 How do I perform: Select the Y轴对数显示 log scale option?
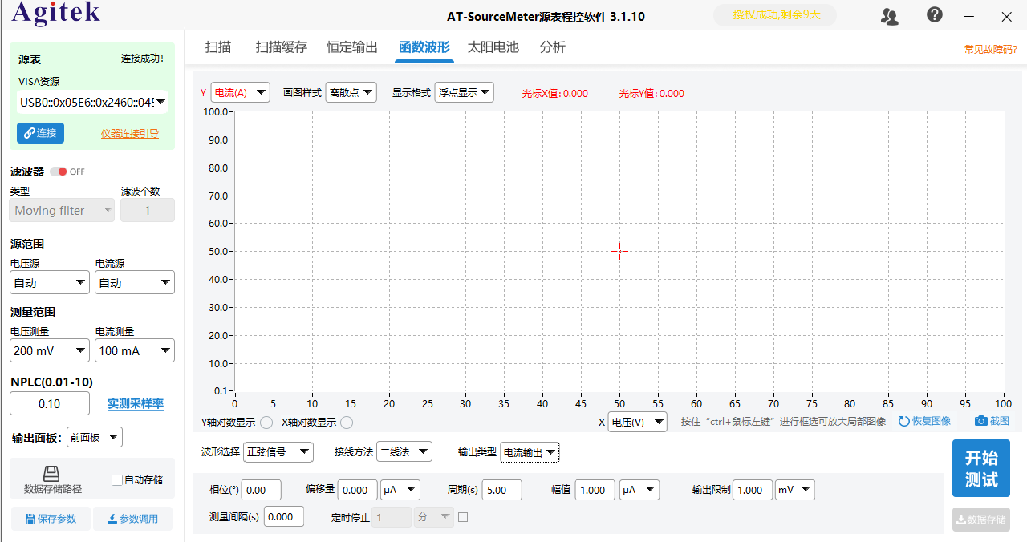coord(266,422)
